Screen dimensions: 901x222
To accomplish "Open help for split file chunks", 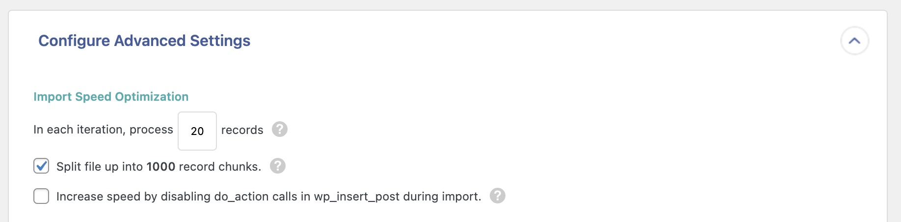I will 278,166.
